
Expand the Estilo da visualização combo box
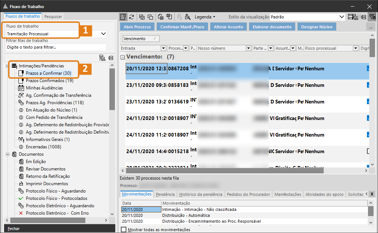pyautogui.click(x=342, y=17)
